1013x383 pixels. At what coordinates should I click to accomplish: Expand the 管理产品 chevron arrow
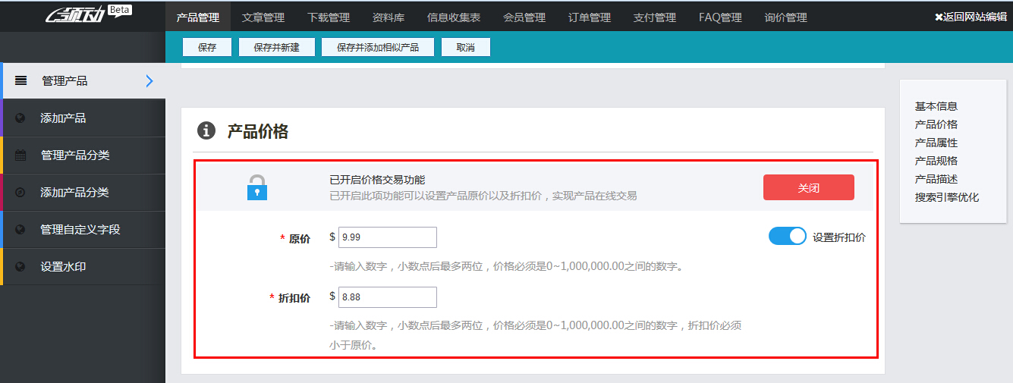(149, 81)
